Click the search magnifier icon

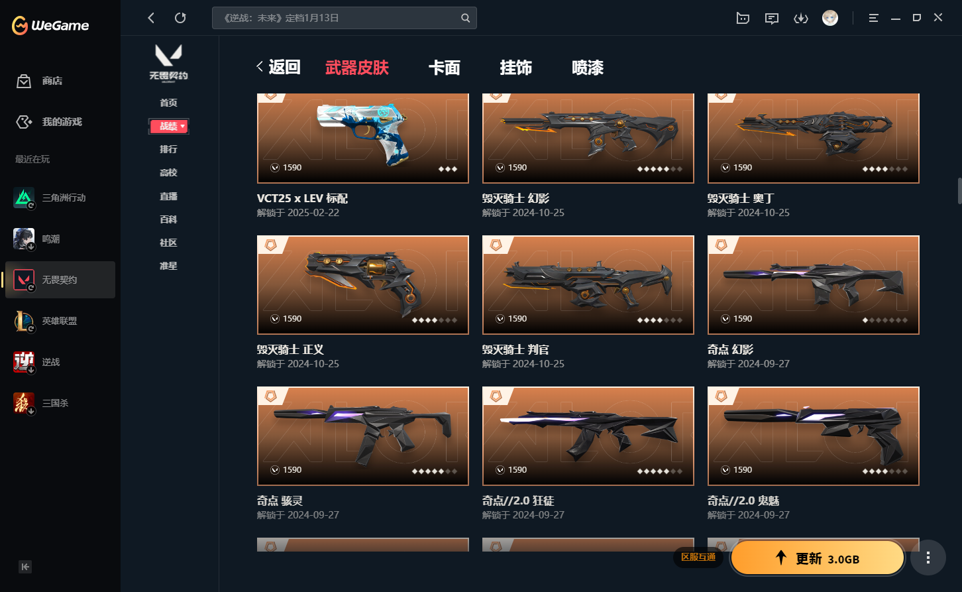(466, 18)
